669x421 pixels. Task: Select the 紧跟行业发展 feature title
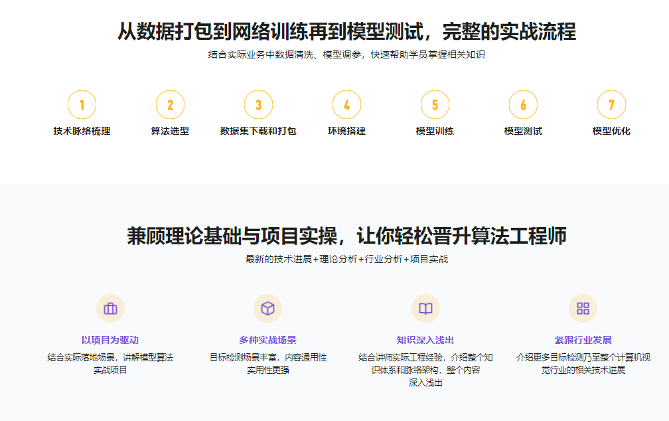(x=583, y=340)
